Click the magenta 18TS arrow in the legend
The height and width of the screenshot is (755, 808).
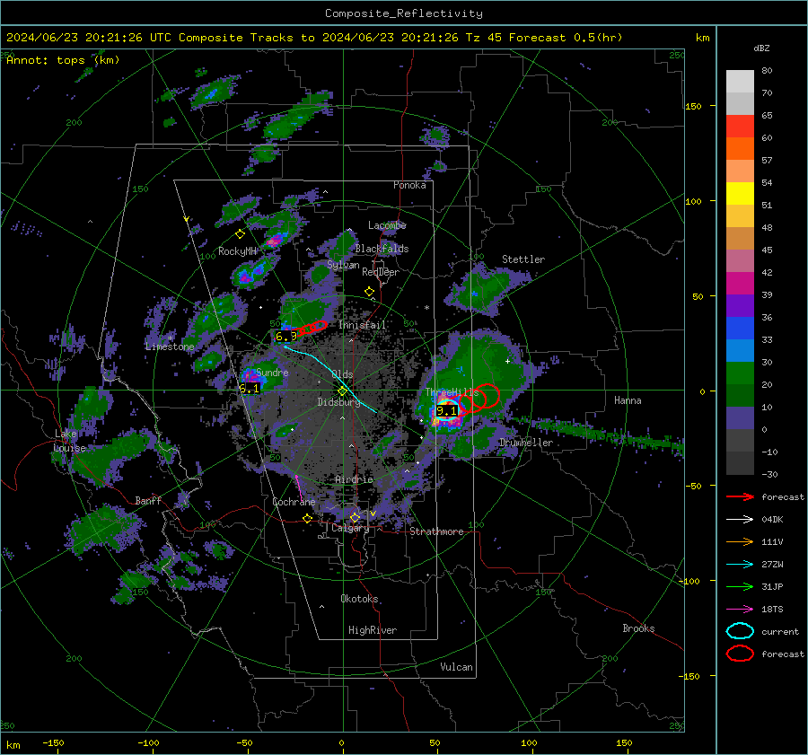(740, 610)
